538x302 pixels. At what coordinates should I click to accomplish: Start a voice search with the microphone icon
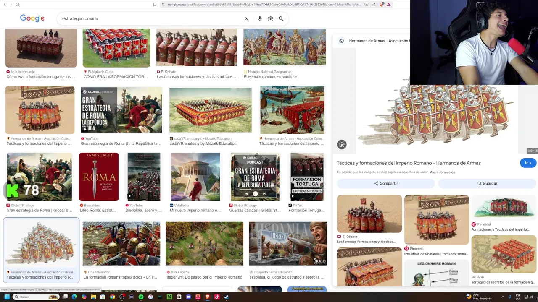(x=260, y=18)
